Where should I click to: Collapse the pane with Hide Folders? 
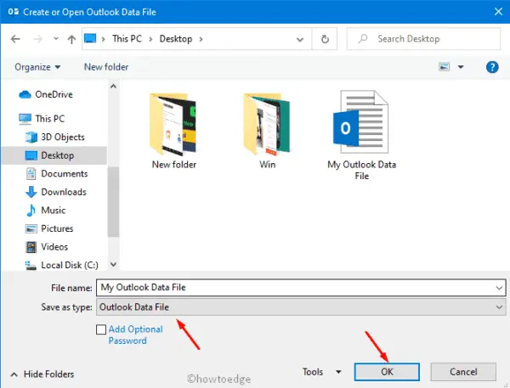click(42, 374)
